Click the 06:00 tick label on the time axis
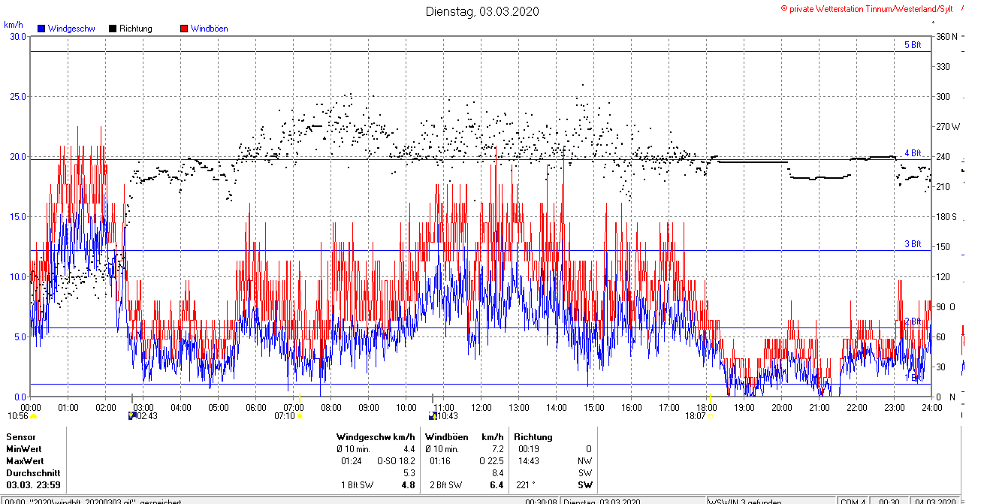Viewport: 984px width, 504px height. (x=256, y=407)
